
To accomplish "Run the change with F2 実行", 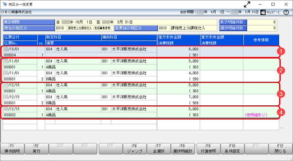I will point(37,149).
